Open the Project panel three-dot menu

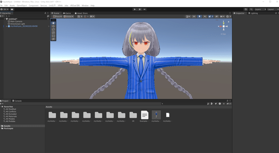click(x=230, y=101)
